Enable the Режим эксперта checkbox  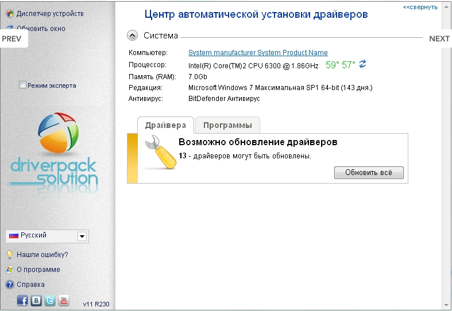pyautogui.click(x=22, y=85)
